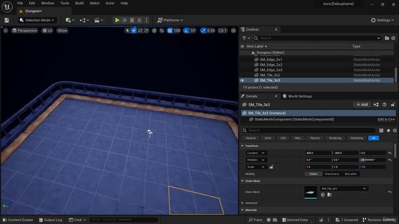Click the static mesh thumbnail preview

(x=310, y=192)
